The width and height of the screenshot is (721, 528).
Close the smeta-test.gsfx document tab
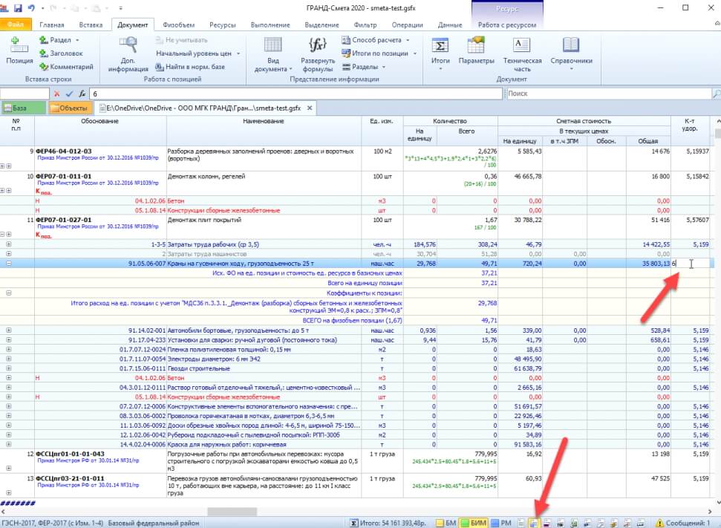click(x=310, y=108)
